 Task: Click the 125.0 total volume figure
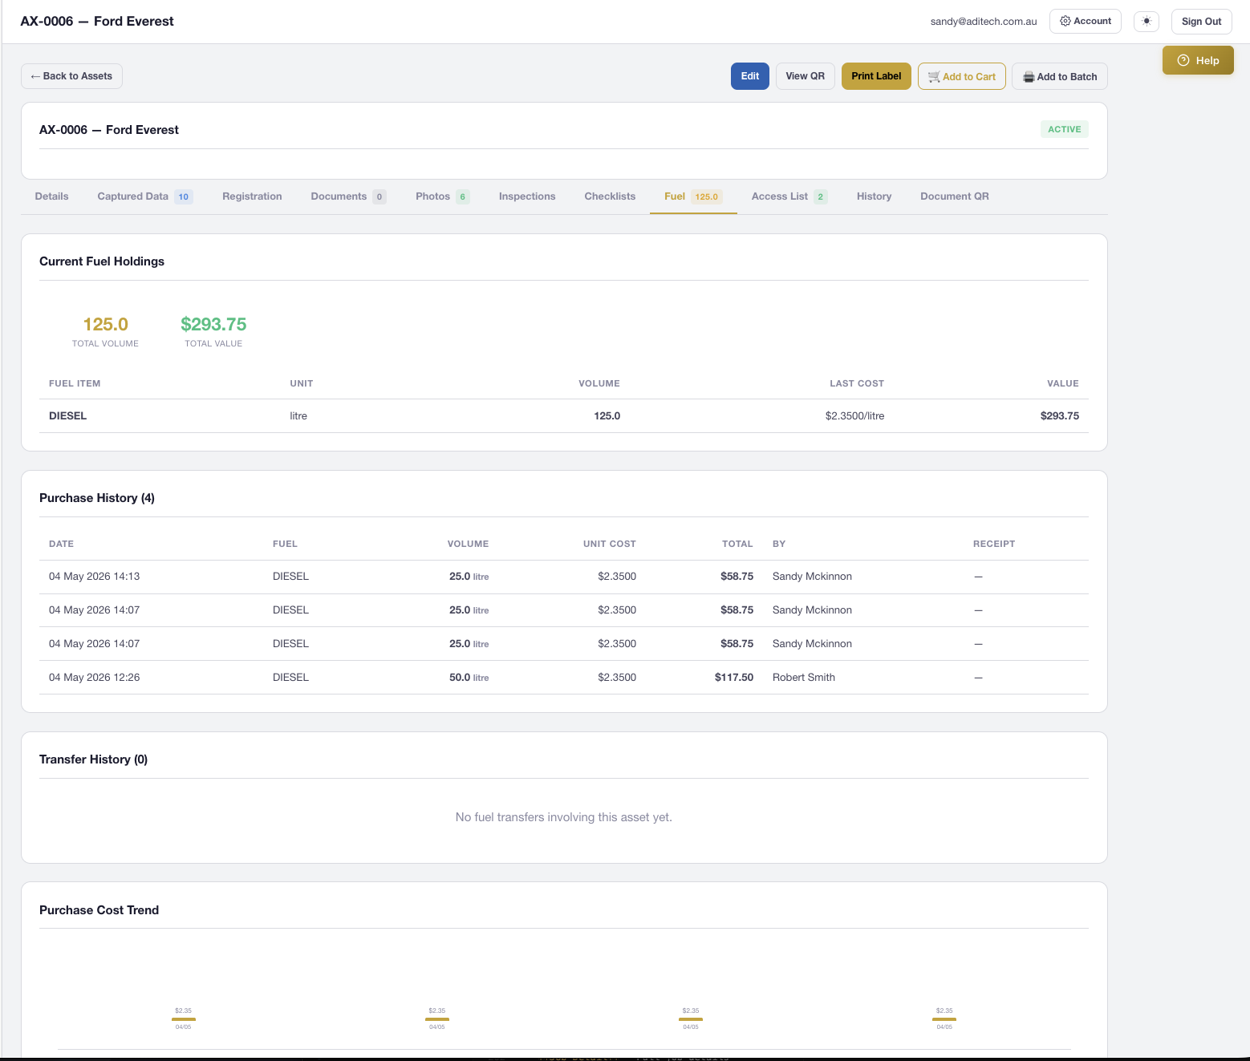point(105,324)
